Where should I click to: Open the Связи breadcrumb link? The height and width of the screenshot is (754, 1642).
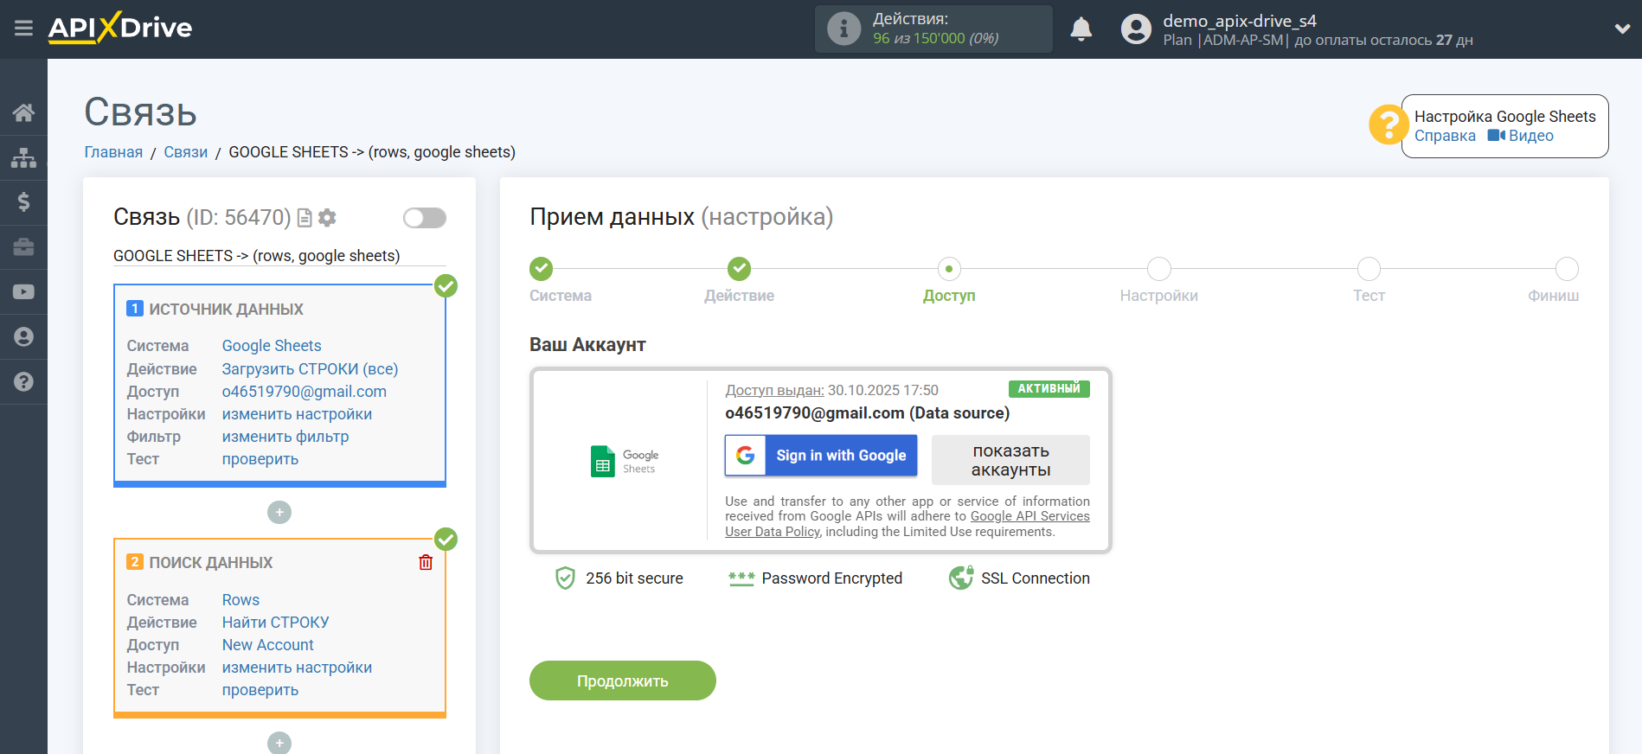click(x=185, y=152)
